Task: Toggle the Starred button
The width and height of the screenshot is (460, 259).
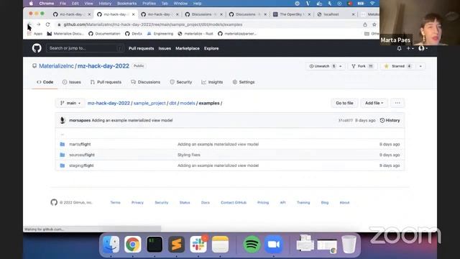Action: [x=398, y=66]
